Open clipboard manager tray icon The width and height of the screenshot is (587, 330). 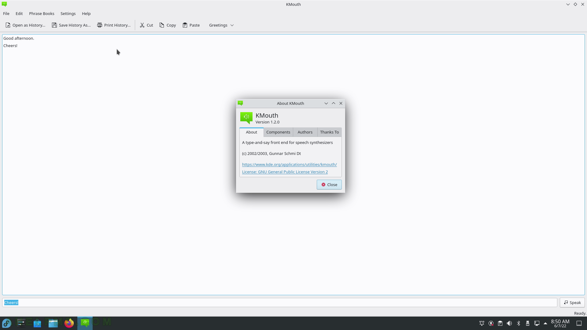pos(500,323)
